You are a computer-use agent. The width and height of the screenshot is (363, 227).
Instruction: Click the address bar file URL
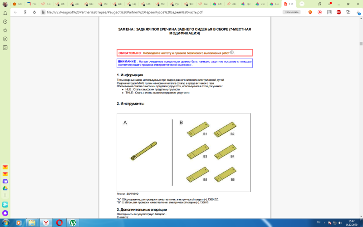tap(124, 12)
